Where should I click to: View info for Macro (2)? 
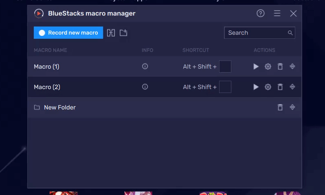tap(145, 86)
